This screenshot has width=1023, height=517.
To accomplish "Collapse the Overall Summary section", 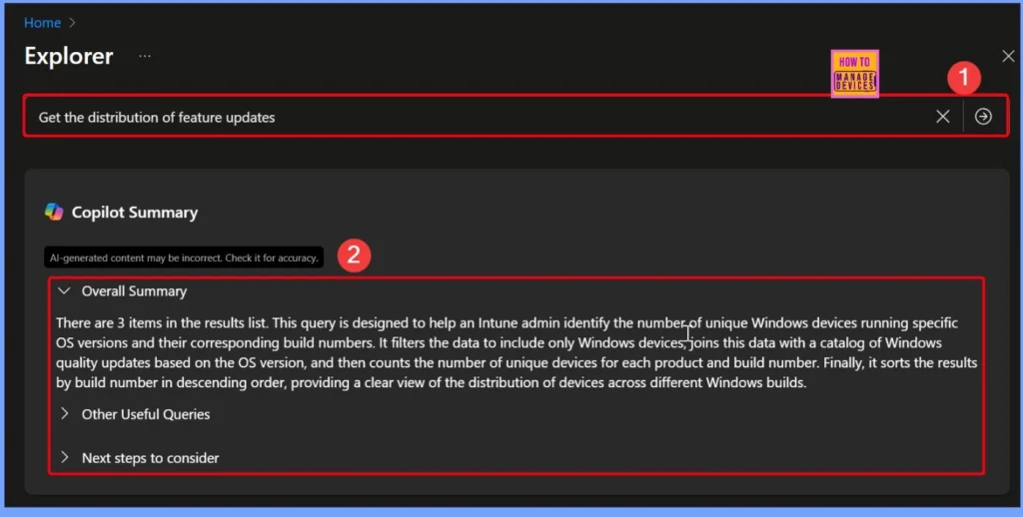I will [x=64, y=290].
